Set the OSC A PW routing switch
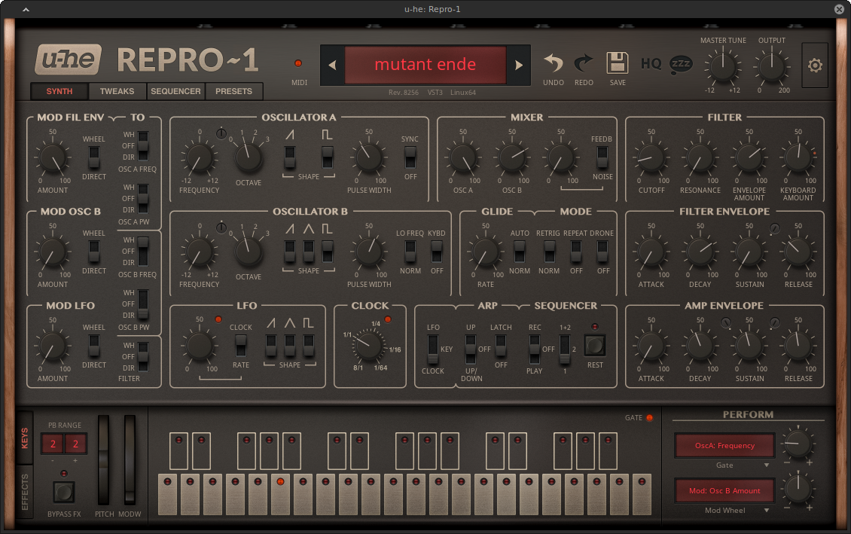This screenshot has width=851, height=534. (x=143, y=199)
